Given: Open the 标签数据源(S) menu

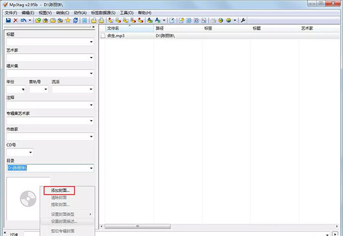Looking at the screenshot, I should coord(103,13).
